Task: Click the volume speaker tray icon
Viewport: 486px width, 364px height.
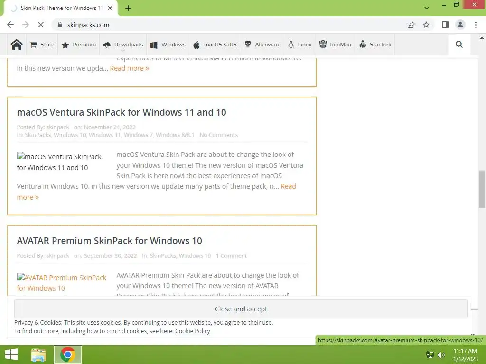Action: pyautogui.click(x=441, y=355)
